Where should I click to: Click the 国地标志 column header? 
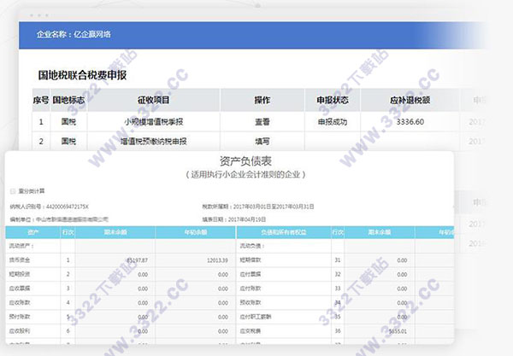68,100
